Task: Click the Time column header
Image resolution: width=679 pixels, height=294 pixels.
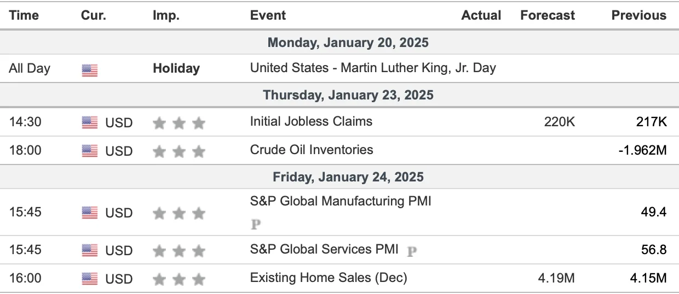Action: (x=24, y=15)
